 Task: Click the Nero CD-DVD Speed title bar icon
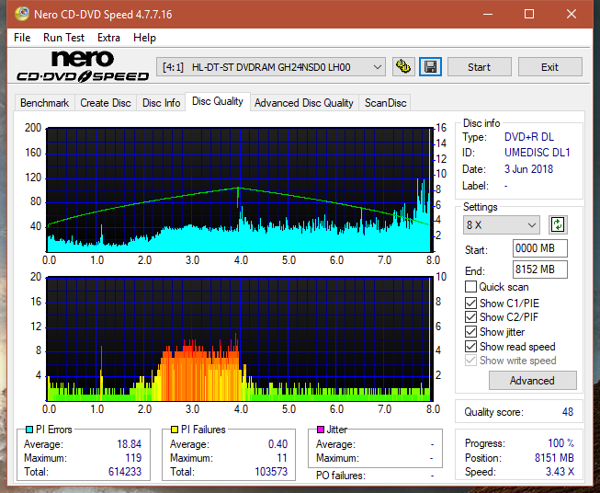(21, 14)
